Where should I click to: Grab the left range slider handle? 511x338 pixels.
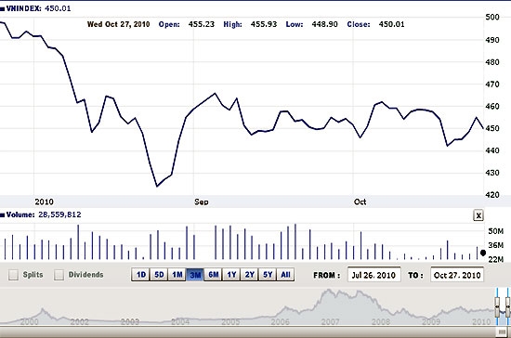coord(497,306)
